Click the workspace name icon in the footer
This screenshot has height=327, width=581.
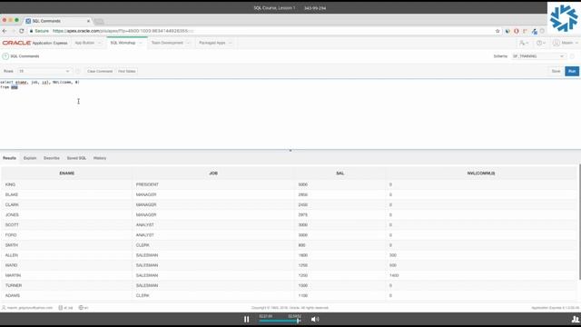pyautogui.click(x=61, y=308)
